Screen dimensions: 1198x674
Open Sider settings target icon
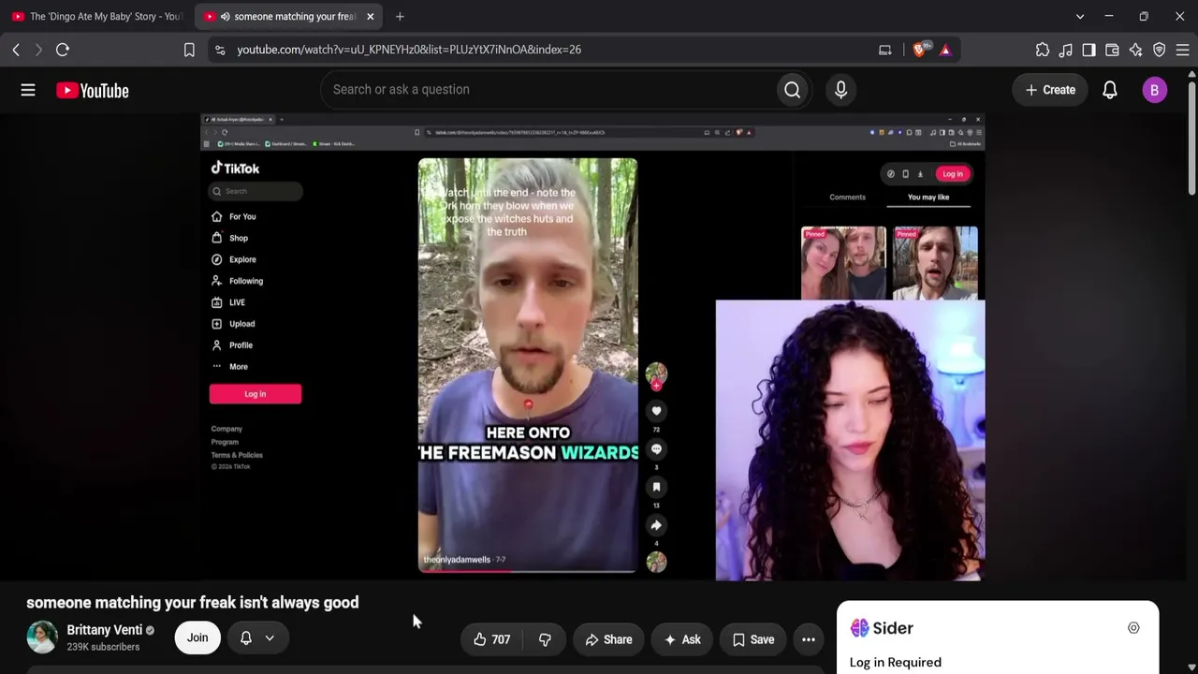pos(1133,628)
